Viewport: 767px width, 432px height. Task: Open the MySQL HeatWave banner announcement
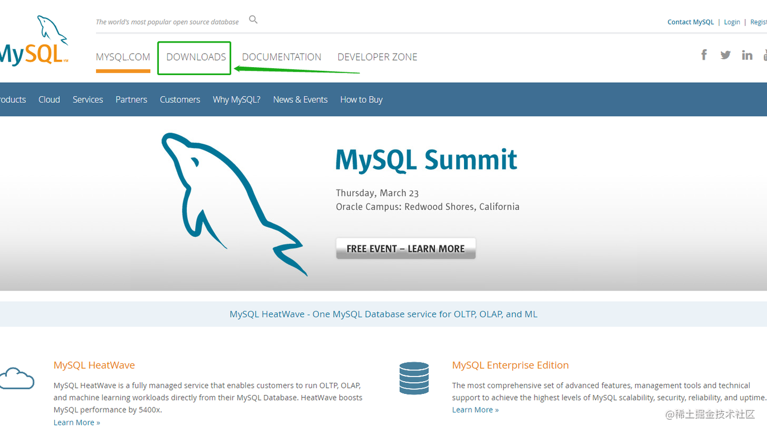[383, 314]
